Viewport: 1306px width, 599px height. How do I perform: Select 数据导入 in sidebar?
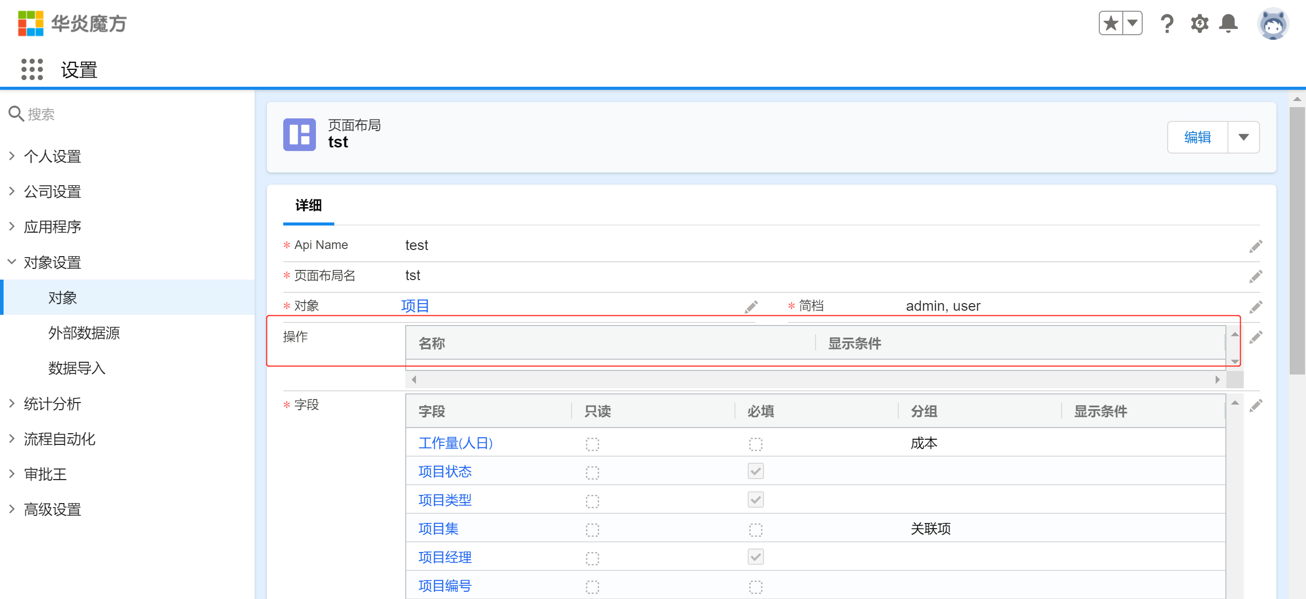pyautogui.click(x=77, y=368)
